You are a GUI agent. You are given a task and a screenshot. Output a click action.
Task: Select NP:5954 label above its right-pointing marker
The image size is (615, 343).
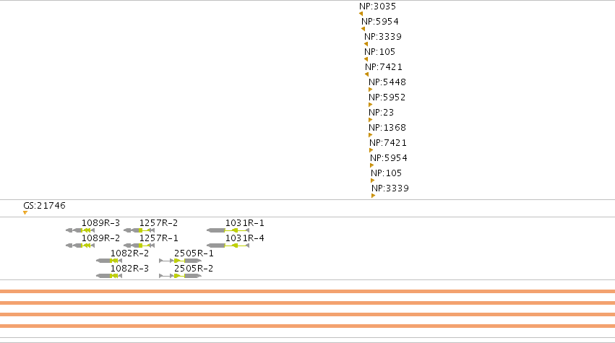click(389, 158)
